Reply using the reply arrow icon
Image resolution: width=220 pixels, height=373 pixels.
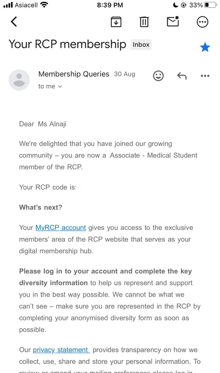click(x=181, y=76)
